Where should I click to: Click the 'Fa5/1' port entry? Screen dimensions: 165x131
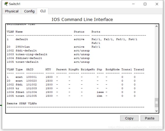pyautogui.click(x=96, y=43)
